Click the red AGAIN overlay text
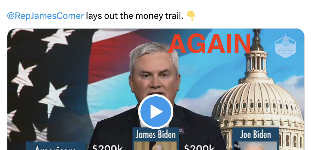 [x=210, y=44]
